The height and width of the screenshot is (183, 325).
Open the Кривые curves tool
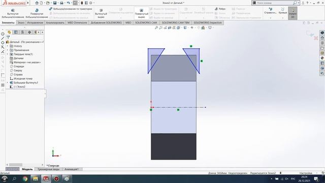[x=283, y=11]
